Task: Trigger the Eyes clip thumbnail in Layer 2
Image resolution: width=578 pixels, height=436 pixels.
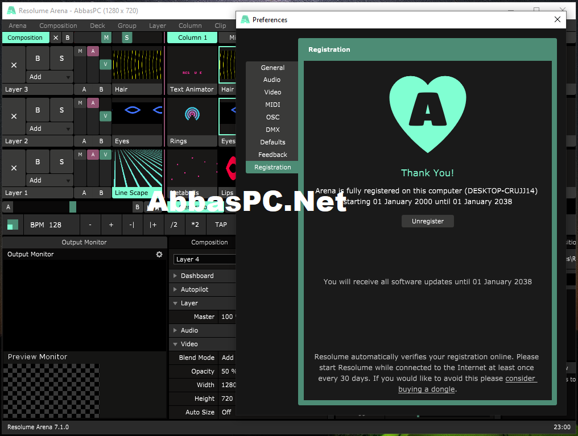Action: 137,117
